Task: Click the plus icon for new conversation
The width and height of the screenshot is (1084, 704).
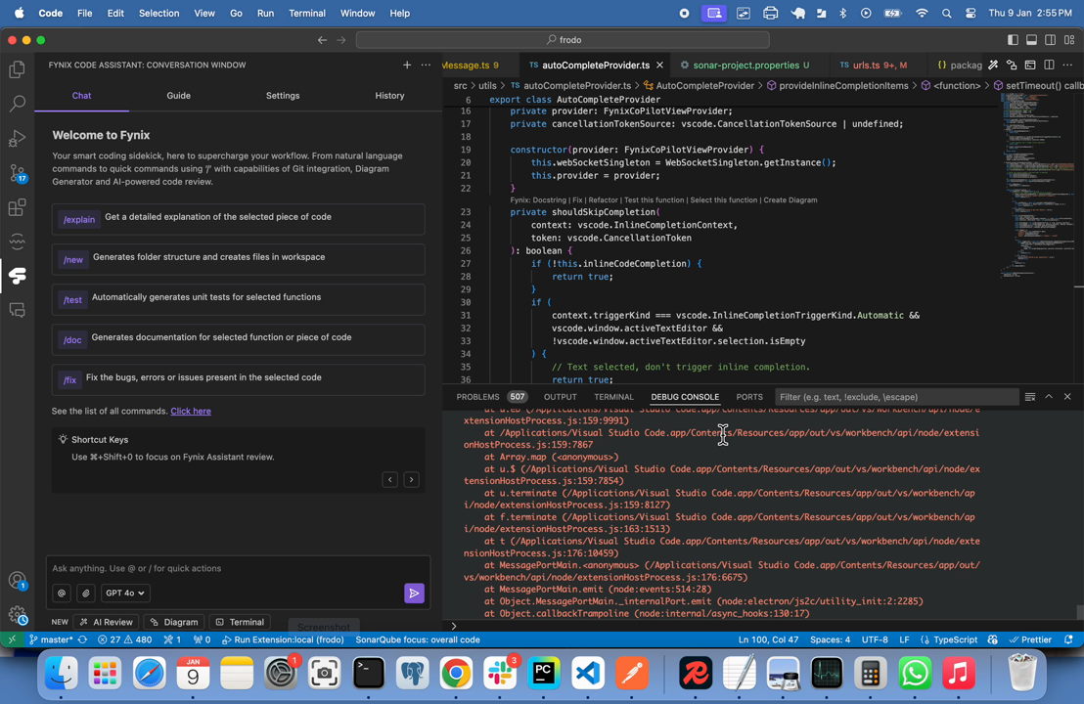Action: [407, 65]
